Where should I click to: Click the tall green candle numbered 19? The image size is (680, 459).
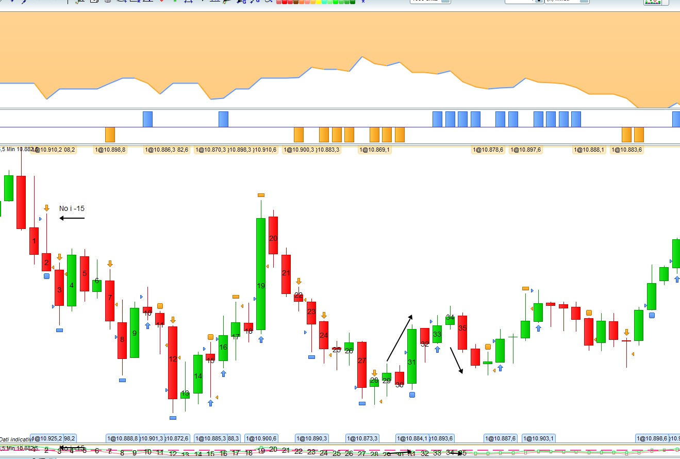pos(261,274)
